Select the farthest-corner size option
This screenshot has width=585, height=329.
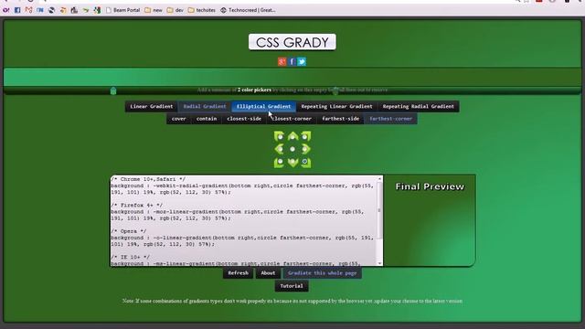pos(390,119)
